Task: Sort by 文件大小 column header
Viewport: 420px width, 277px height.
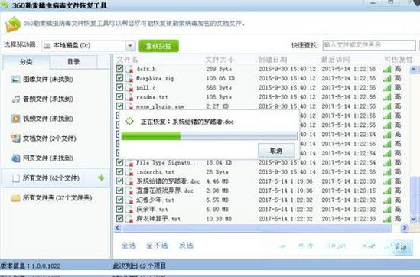Action: (x=220, y=60)
